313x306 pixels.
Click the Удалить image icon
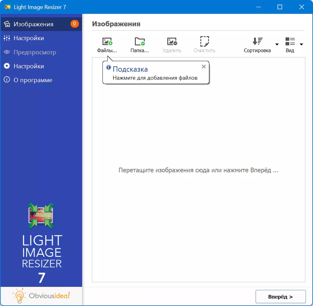pyautogui.click(x=172, y=41)
